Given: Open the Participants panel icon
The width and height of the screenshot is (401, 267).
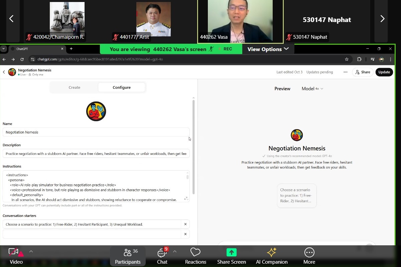Looking at the screenshot, I should (127, 253).
